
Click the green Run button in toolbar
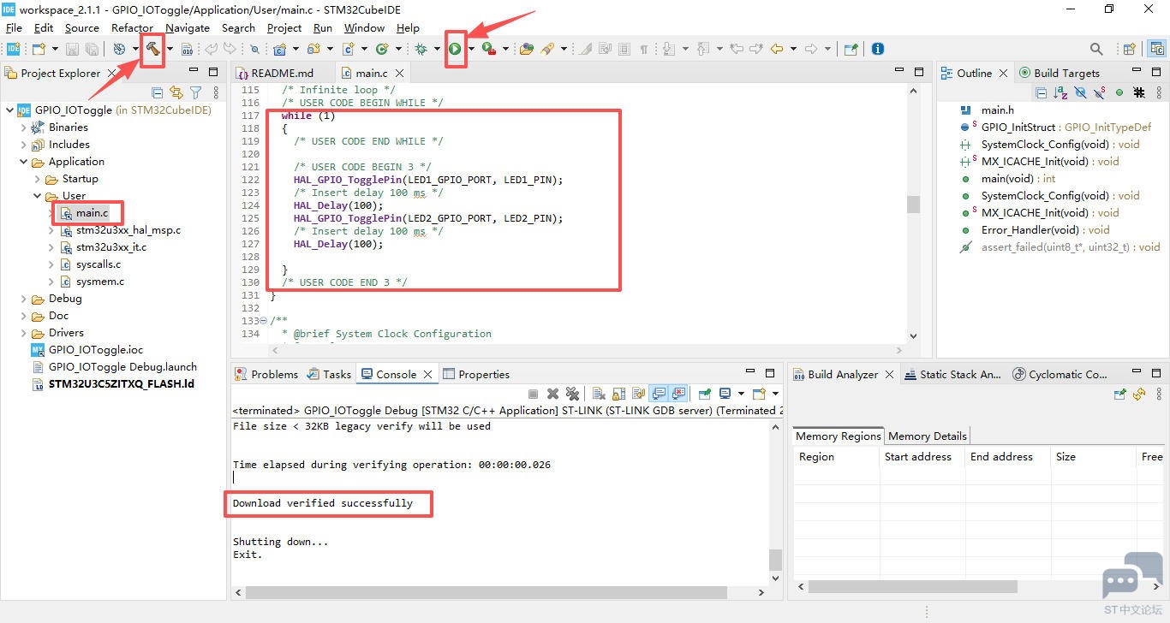click(455, 49)
